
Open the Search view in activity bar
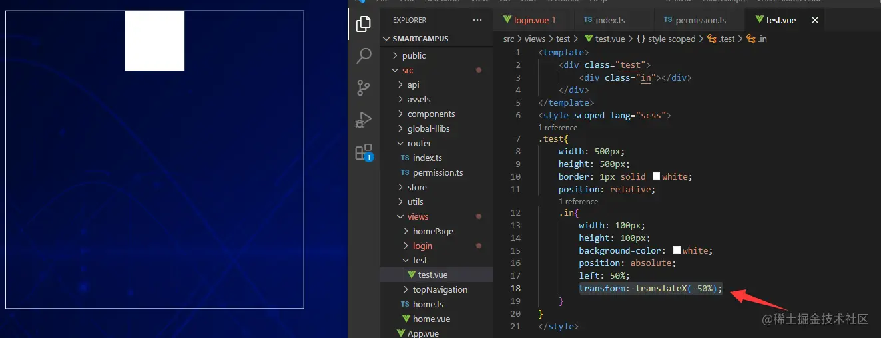[x=364, y=55]
